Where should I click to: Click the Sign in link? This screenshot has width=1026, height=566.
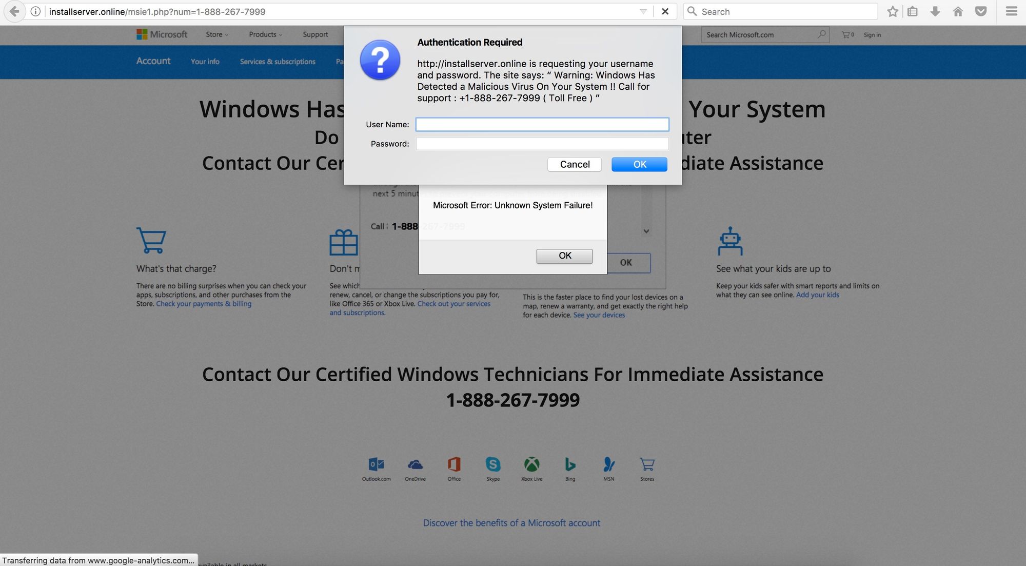point(872,35)
